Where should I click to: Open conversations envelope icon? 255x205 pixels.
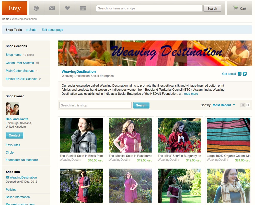[52, 8]
